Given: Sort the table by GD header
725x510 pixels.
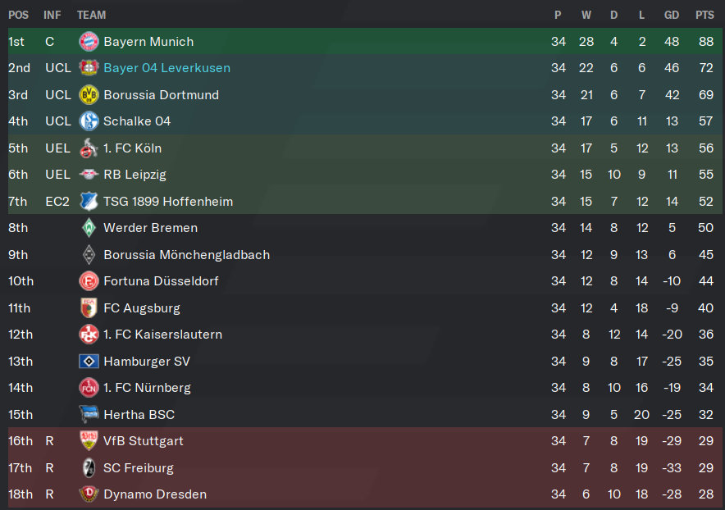Looking at the screenshot, I should 672,16.
